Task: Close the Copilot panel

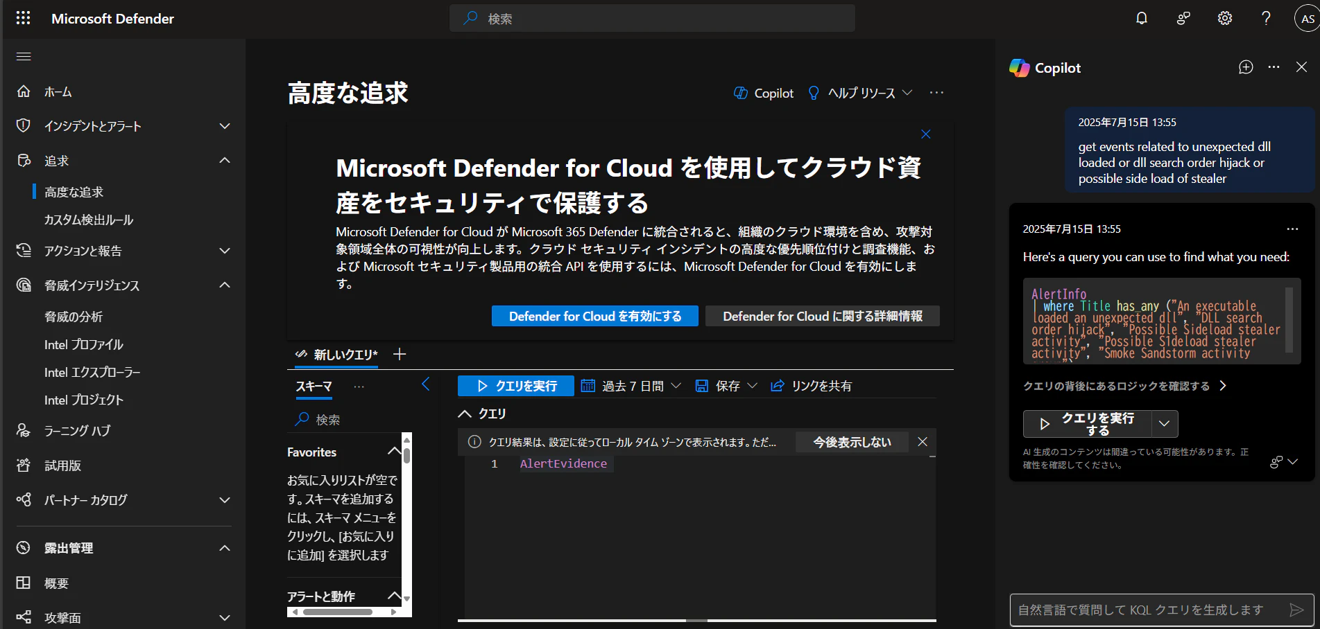Action: [x=1301, y=67]
